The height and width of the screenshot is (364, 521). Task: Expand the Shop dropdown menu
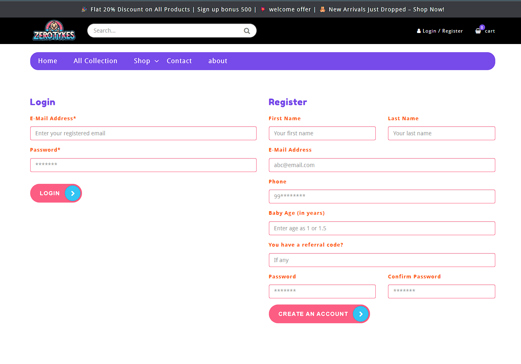[142, 61]
